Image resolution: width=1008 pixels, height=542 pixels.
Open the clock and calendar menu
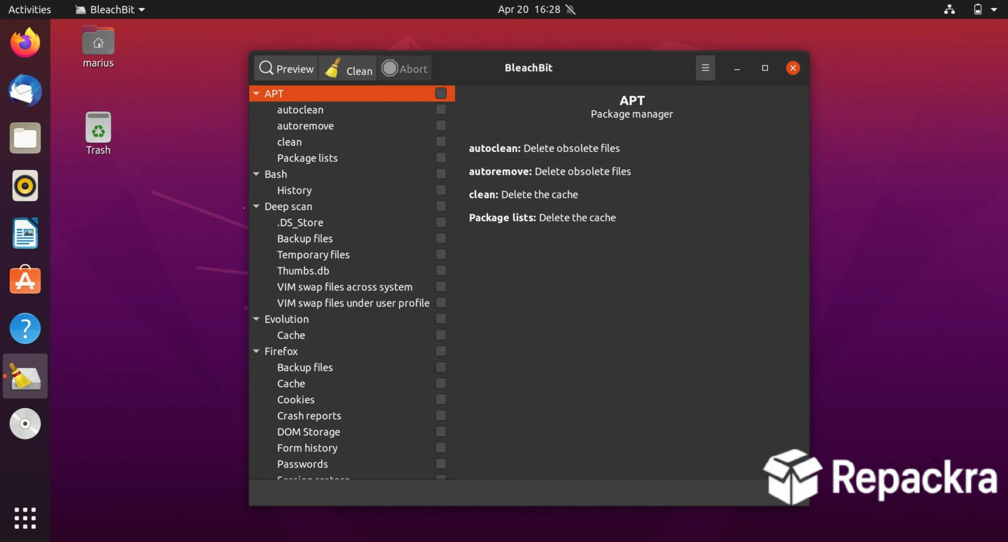click(x=529, y=9)
